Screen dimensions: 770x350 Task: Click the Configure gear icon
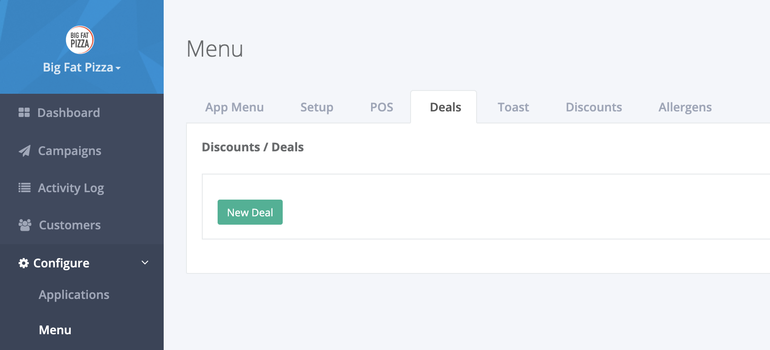coord(24,263)
